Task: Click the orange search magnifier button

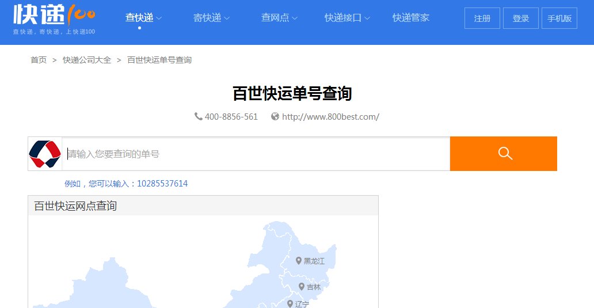Action: point(504,154)
